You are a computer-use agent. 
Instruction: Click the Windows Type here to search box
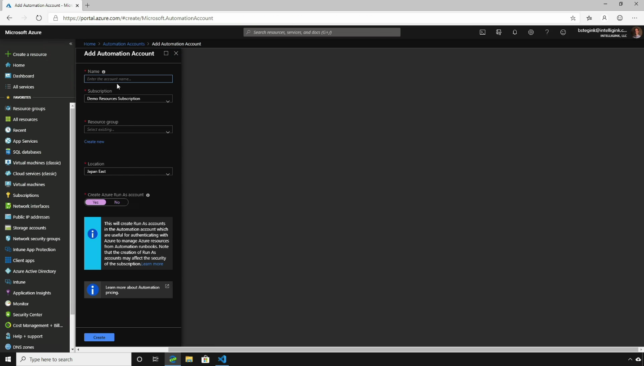[74, 359]
